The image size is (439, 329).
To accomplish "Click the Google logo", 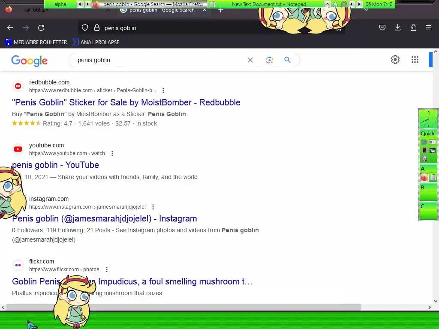I will click(x=30, y=61).
